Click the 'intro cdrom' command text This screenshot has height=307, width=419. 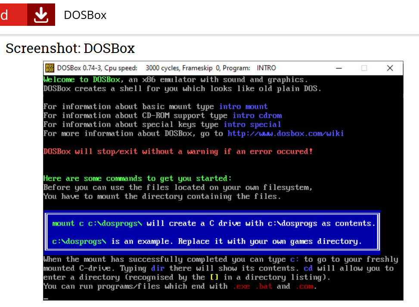(257, 115)
